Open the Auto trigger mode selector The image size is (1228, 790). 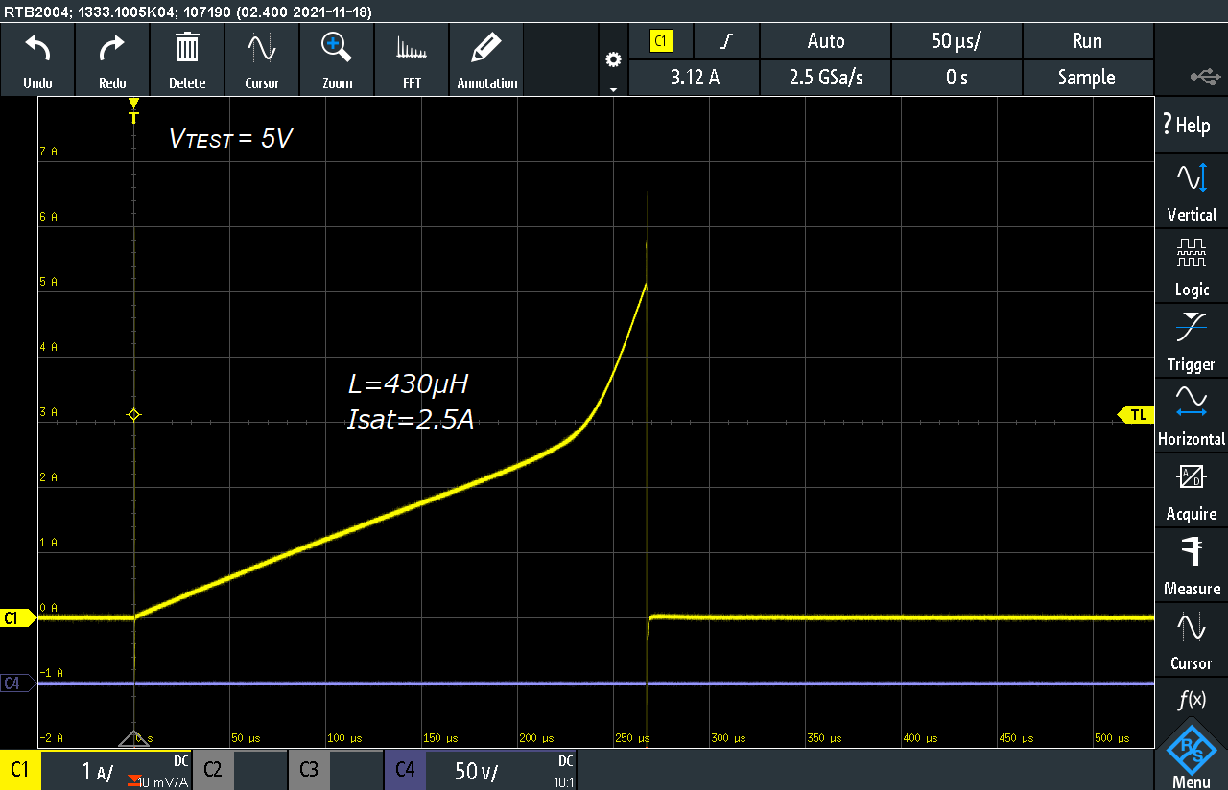pyautogui.click(x=825, y=41)
